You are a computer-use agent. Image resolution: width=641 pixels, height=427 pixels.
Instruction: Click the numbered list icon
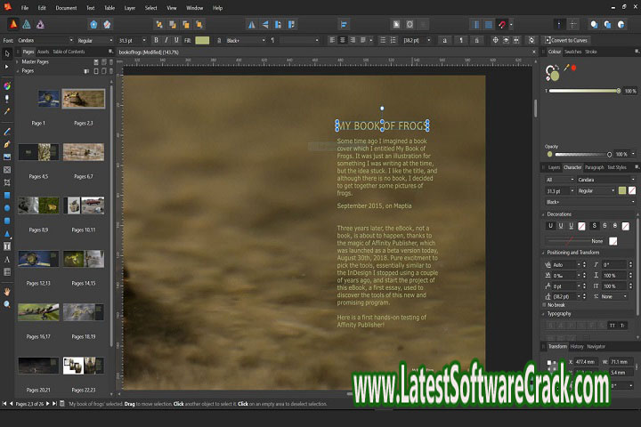click(393, 40)
